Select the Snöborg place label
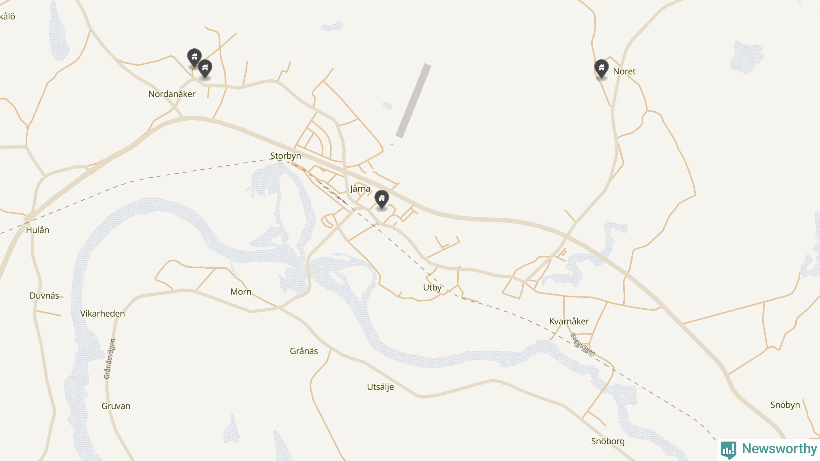Viewport: 820px width, 461px height. pos(608,441)
